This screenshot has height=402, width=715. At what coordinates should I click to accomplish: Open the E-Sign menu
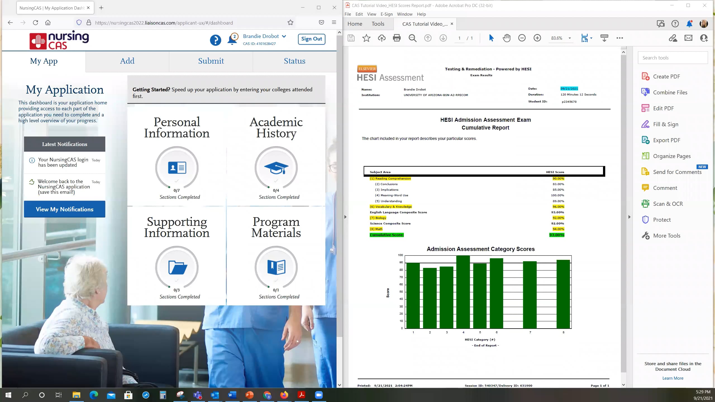(387, 14)
